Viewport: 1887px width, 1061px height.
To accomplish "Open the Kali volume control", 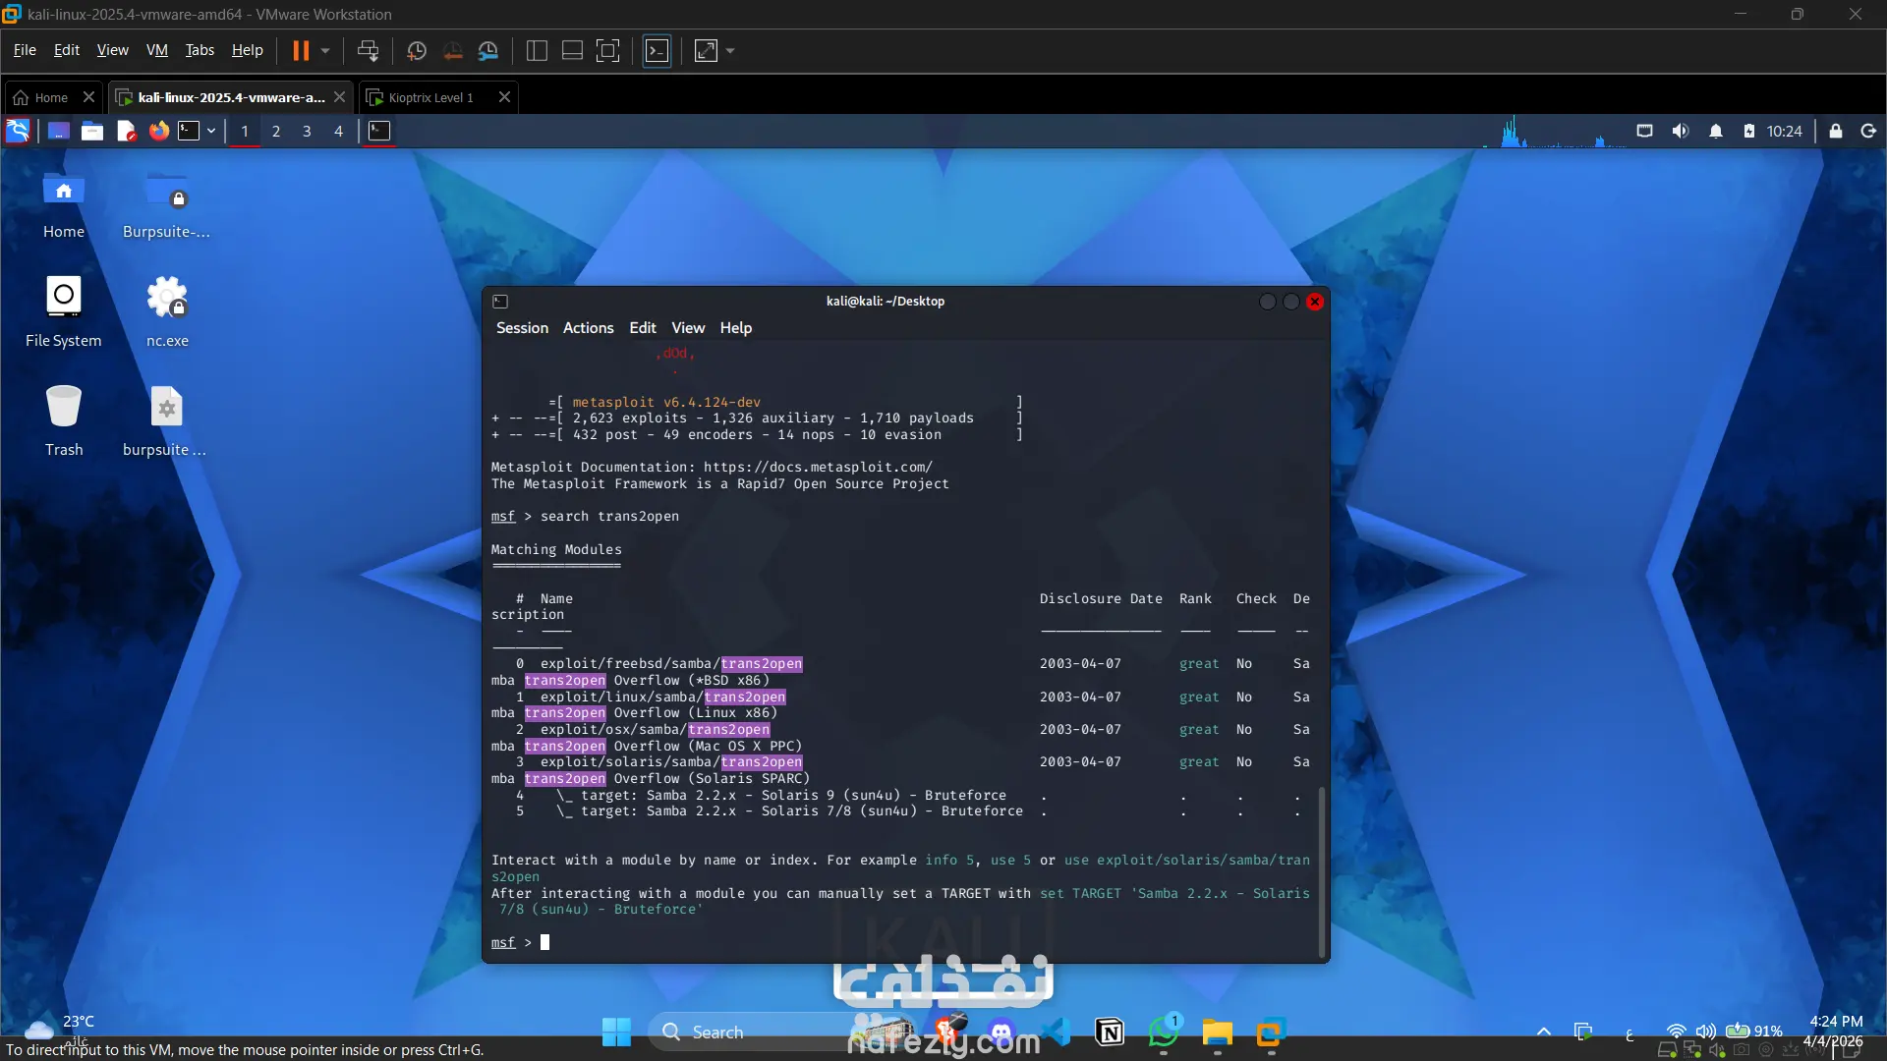I will [1681, 131].
